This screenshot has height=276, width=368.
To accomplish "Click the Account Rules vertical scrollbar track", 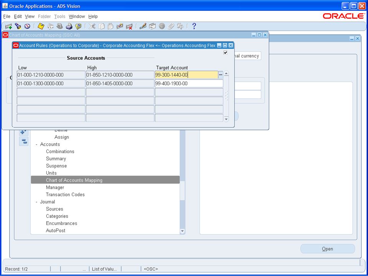I will pos(226,97).
